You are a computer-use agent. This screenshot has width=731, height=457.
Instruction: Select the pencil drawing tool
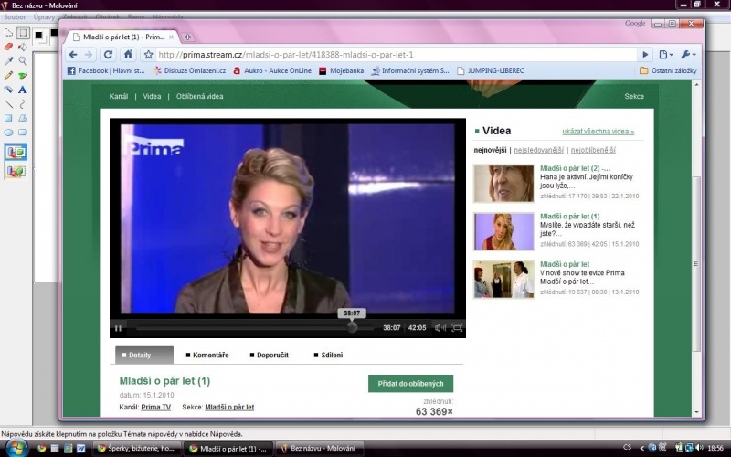(x=8, y=75)
